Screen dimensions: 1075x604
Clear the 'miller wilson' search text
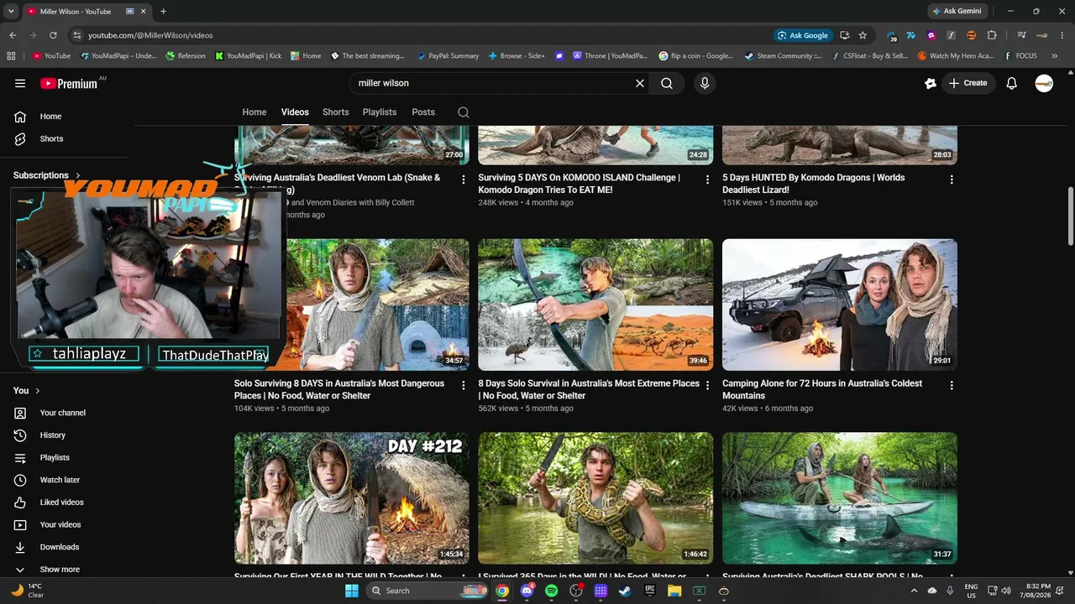coord(640,83)
